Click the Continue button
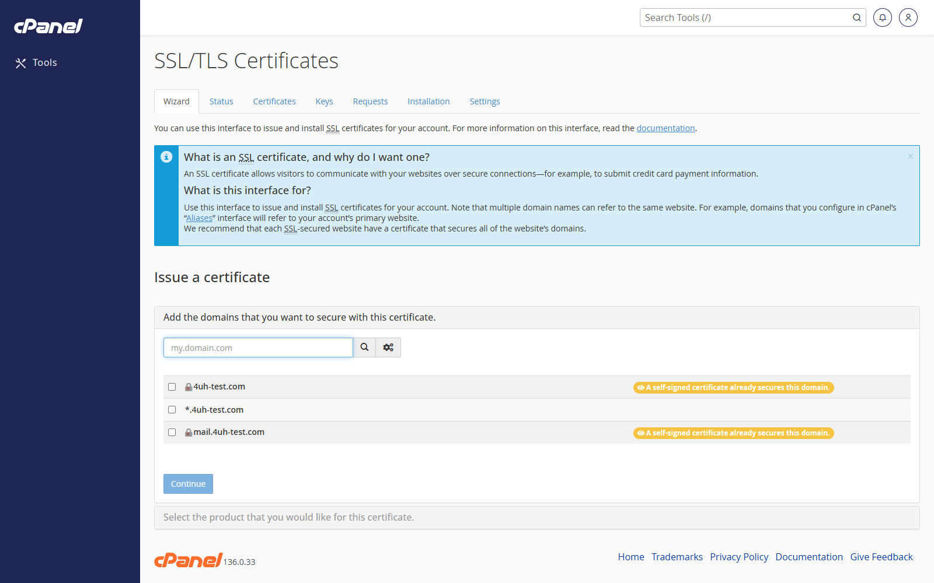The image size is (934, 583). (x=188, y=484)
